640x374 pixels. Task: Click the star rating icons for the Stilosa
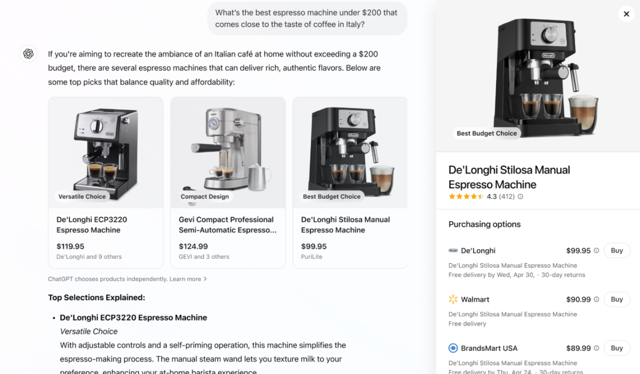click(466, 196)
